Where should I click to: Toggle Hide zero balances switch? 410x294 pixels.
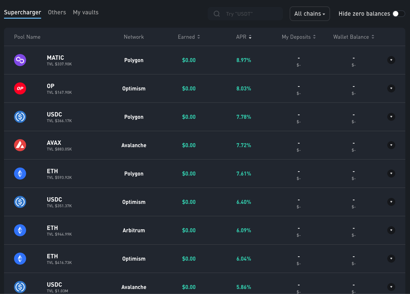398,14
